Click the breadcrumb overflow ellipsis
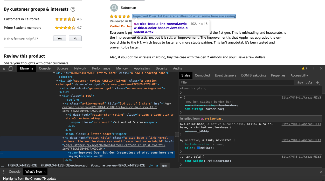325x181 pixels. [3, 165]
